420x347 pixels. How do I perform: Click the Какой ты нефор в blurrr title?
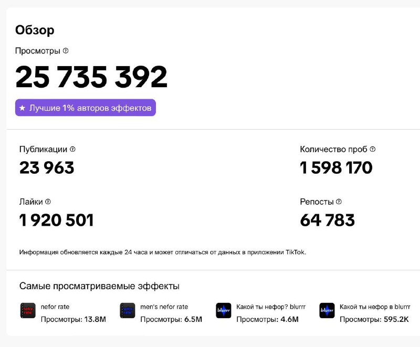(375, 307)
